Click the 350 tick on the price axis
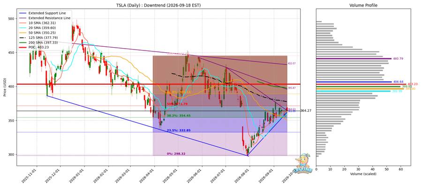Viewport: 422px width, 187px height. (12, 121)
